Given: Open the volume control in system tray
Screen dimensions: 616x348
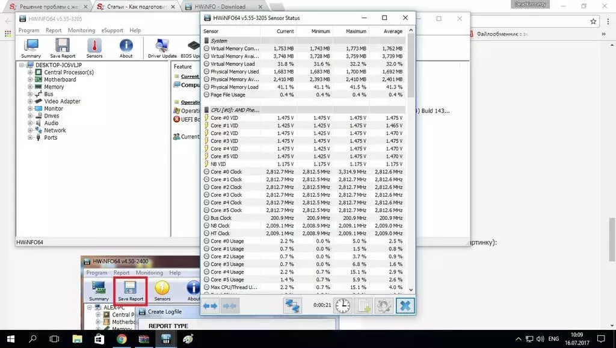Looking at the screenshot, I should pos(541,339).
